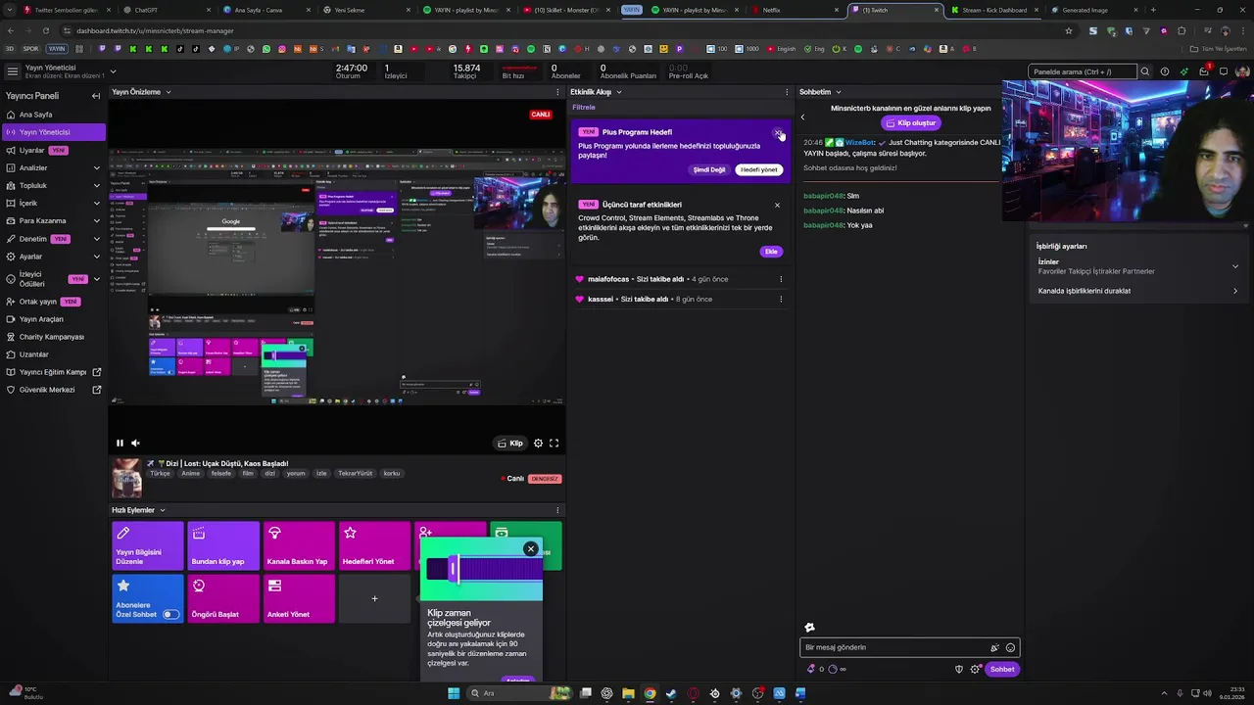1254x705 pixels.
Task: Expand the Para Kazanma sidebar section
Action: point(96,221)
